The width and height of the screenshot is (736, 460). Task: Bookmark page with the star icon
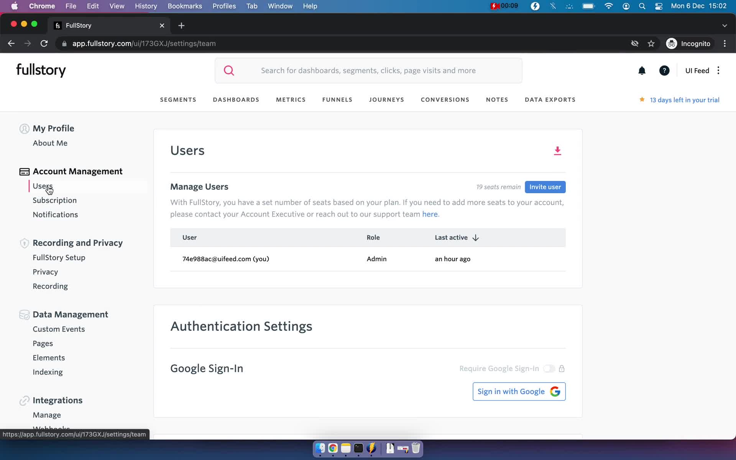point(651,44)
